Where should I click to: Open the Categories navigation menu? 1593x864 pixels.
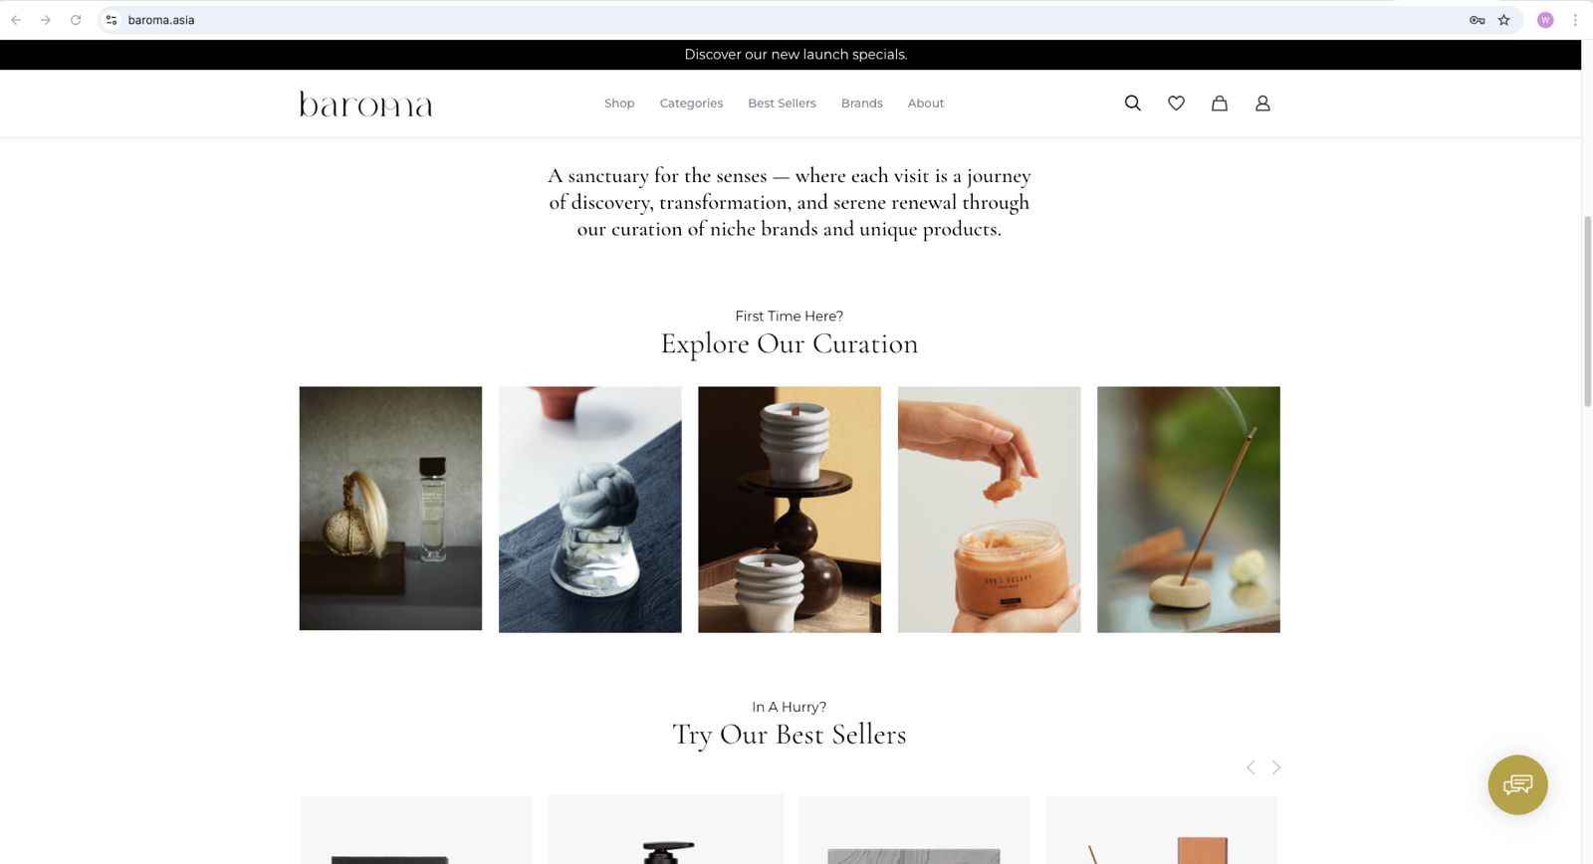[691, 104]
